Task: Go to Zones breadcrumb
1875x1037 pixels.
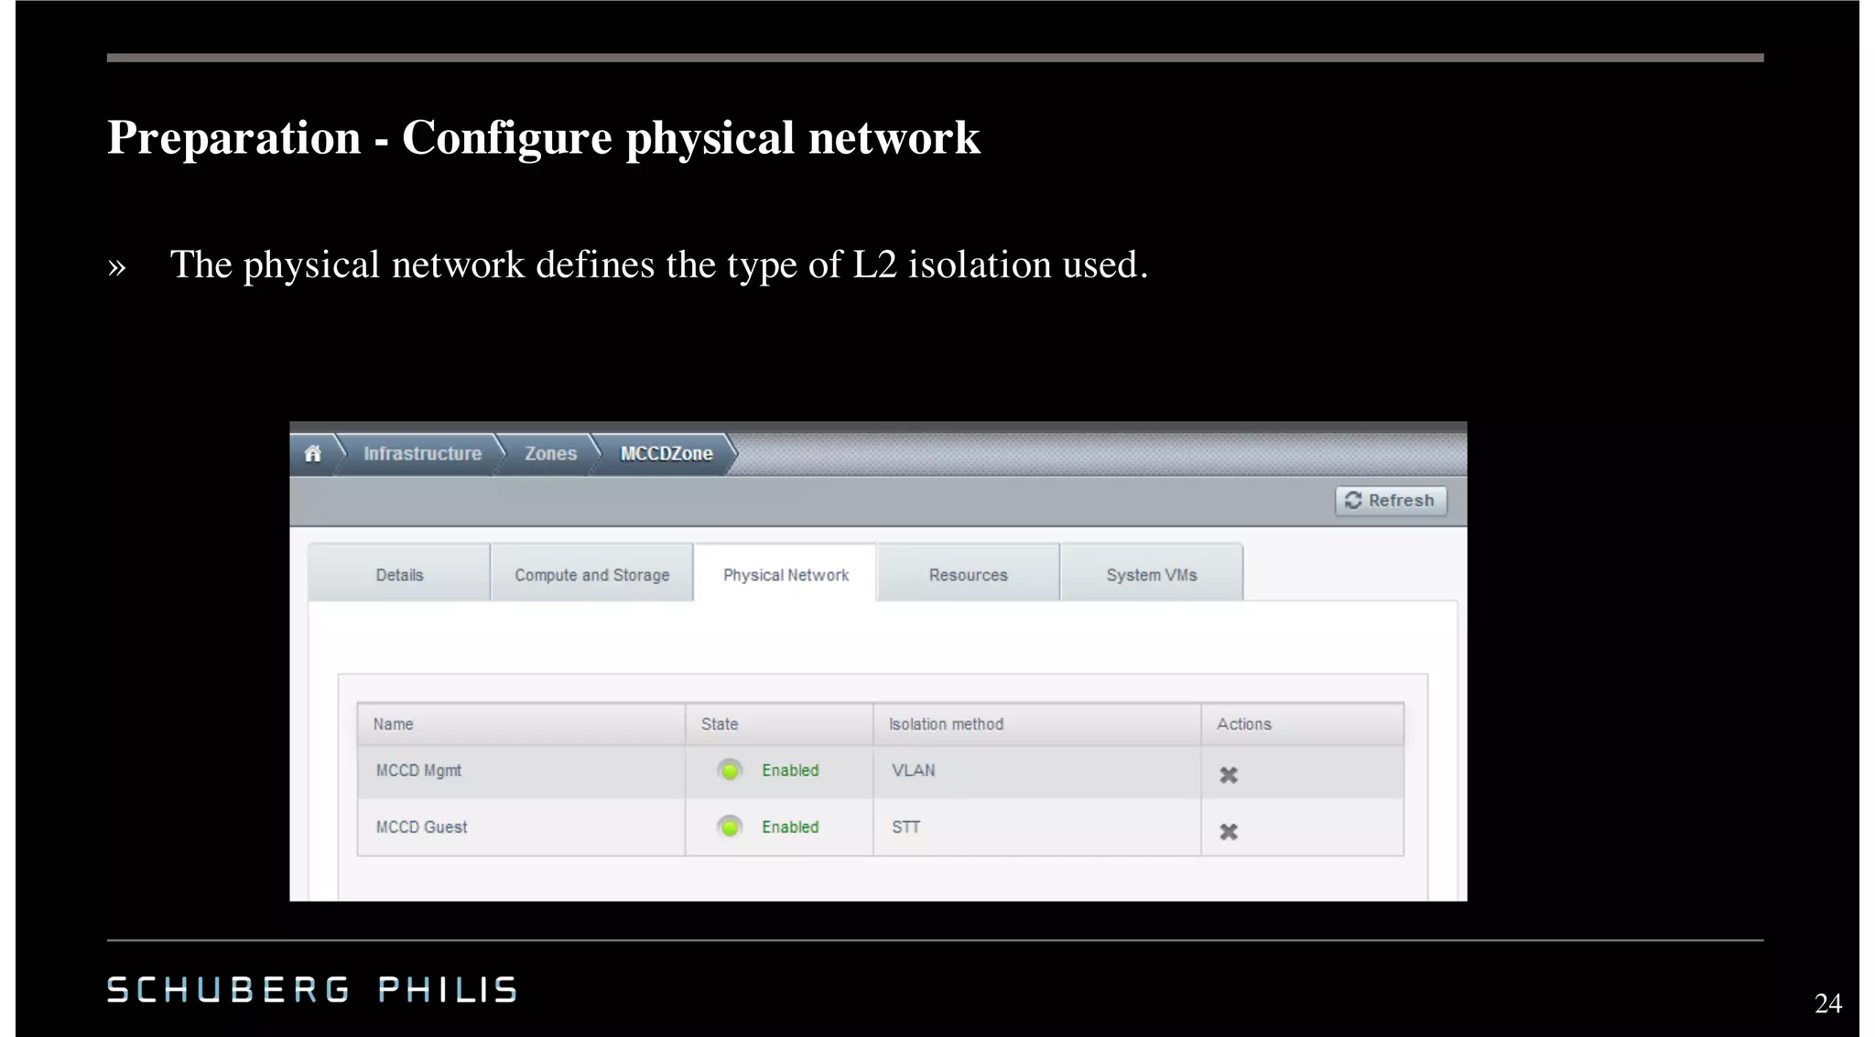Action: [x=550, y=454]
